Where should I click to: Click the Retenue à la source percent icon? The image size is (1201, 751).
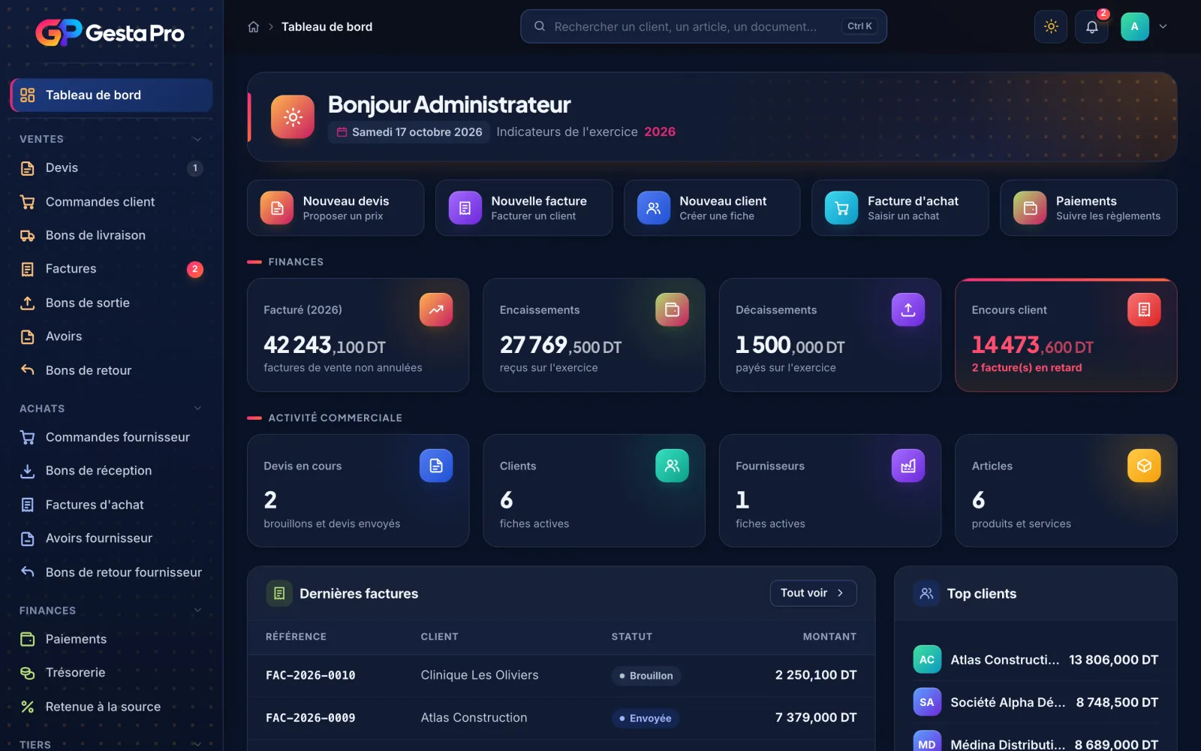tap(28, 707)
